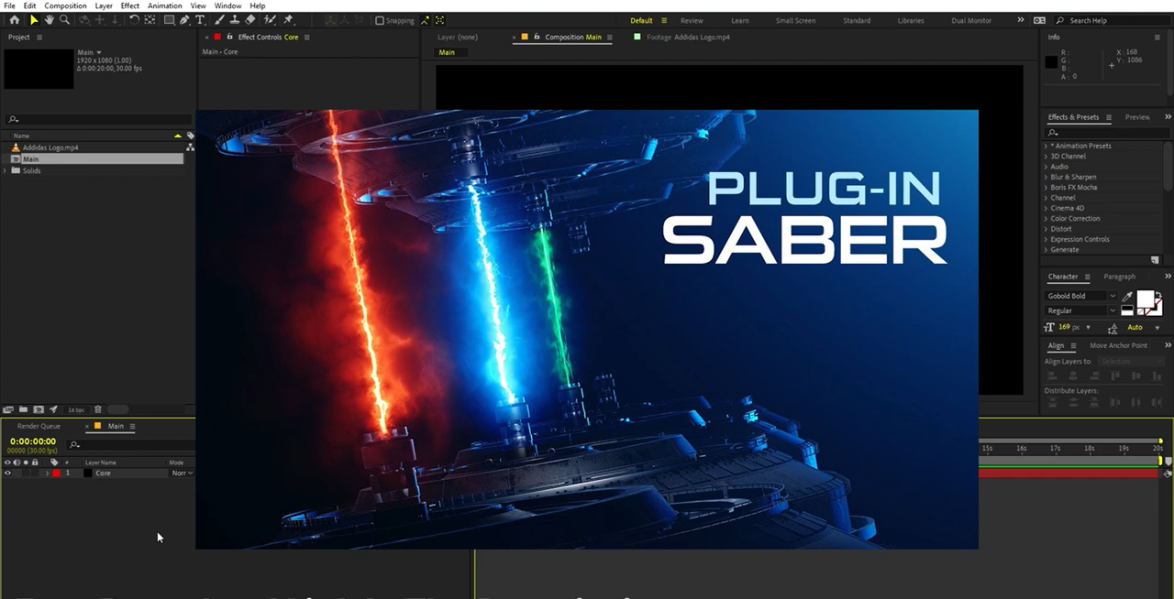Viewport: 1174px width, 599px height.
Task: Switch to the Small Screen workspace
Action: [x=795, y=20]
